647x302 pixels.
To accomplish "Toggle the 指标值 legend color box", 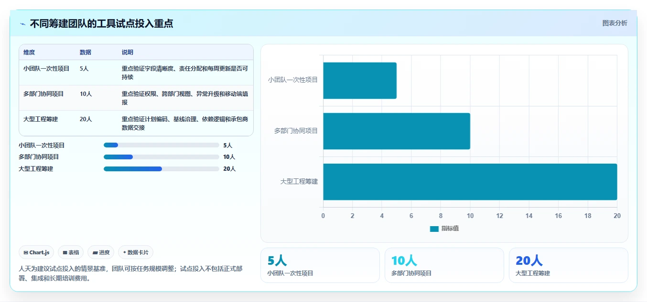I will coord(434,229).
